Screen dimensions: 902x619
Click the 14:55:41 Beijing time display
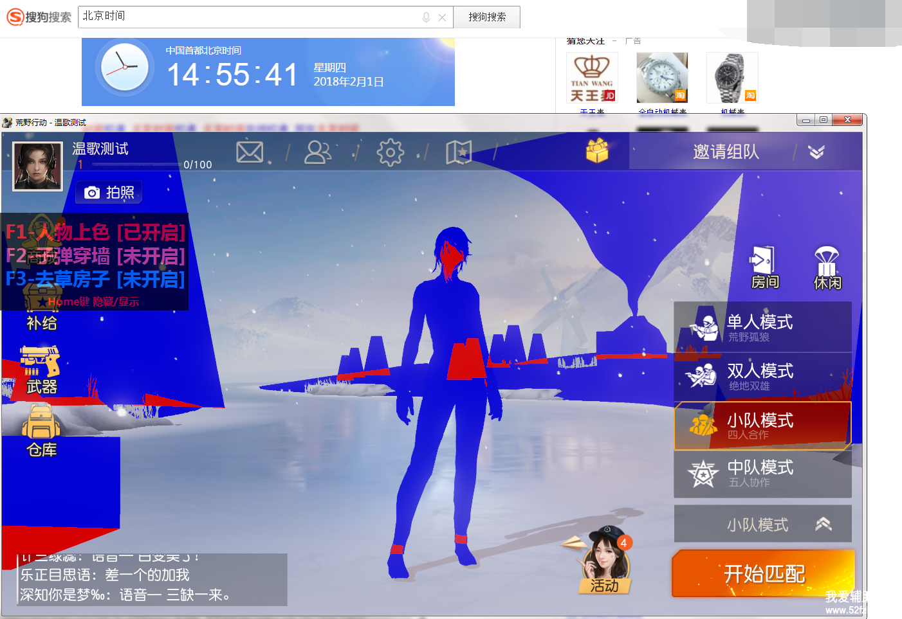[232, 75]
